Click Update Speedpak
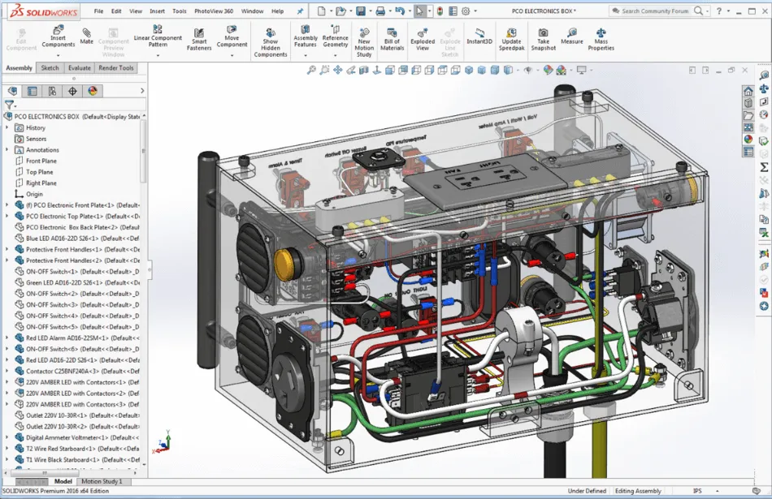Image resolution: width=772 pixels, height=499 pixels. (511, 39)
